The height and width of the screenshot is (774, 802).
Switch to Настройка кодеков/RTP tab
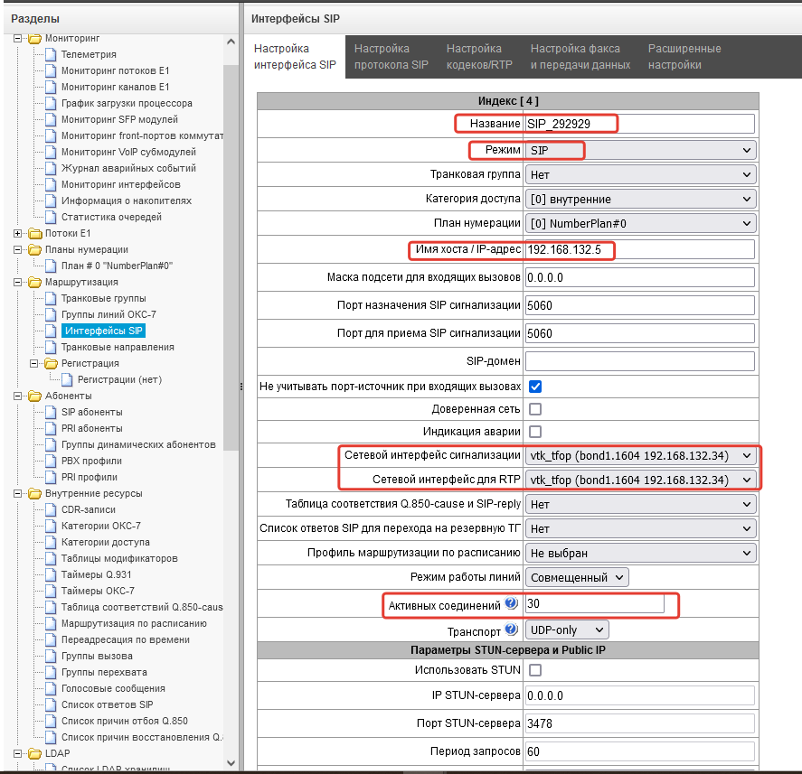click(x=479, y=57)
